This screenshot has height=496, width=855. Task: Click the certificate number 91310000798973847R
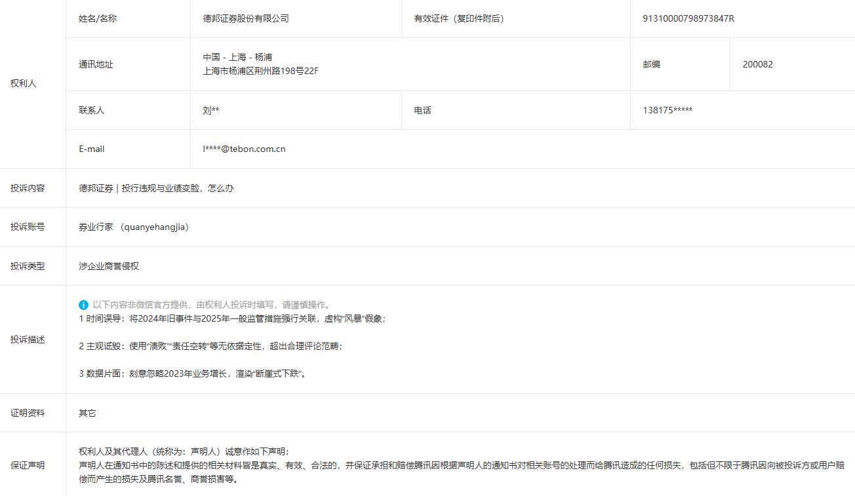click(x=688, y=18)
